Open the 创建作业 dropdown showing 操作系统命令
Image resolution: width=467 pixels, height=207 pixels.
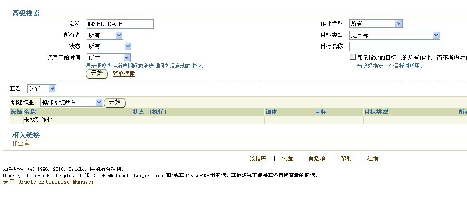point(72,102)
